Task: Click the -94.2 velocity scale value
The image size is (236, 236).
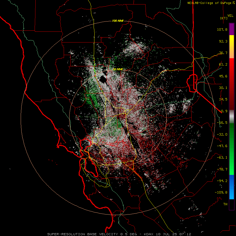Action: 222,181
